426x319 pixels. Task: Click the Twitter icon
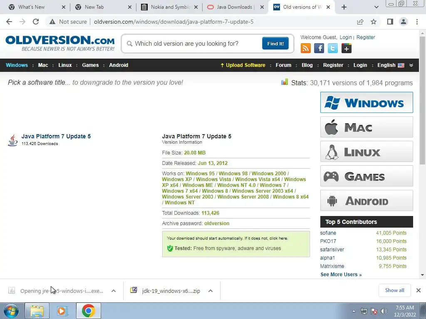click(x=332, y=48)
